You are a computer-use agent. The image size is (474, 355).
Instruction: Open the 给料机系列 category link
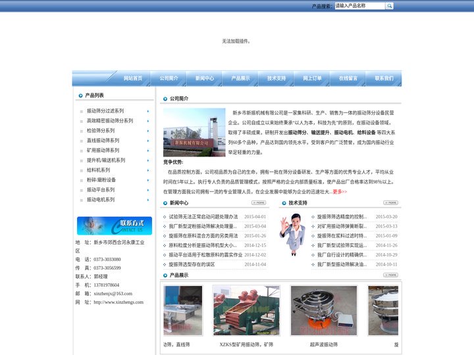point(98,170)
